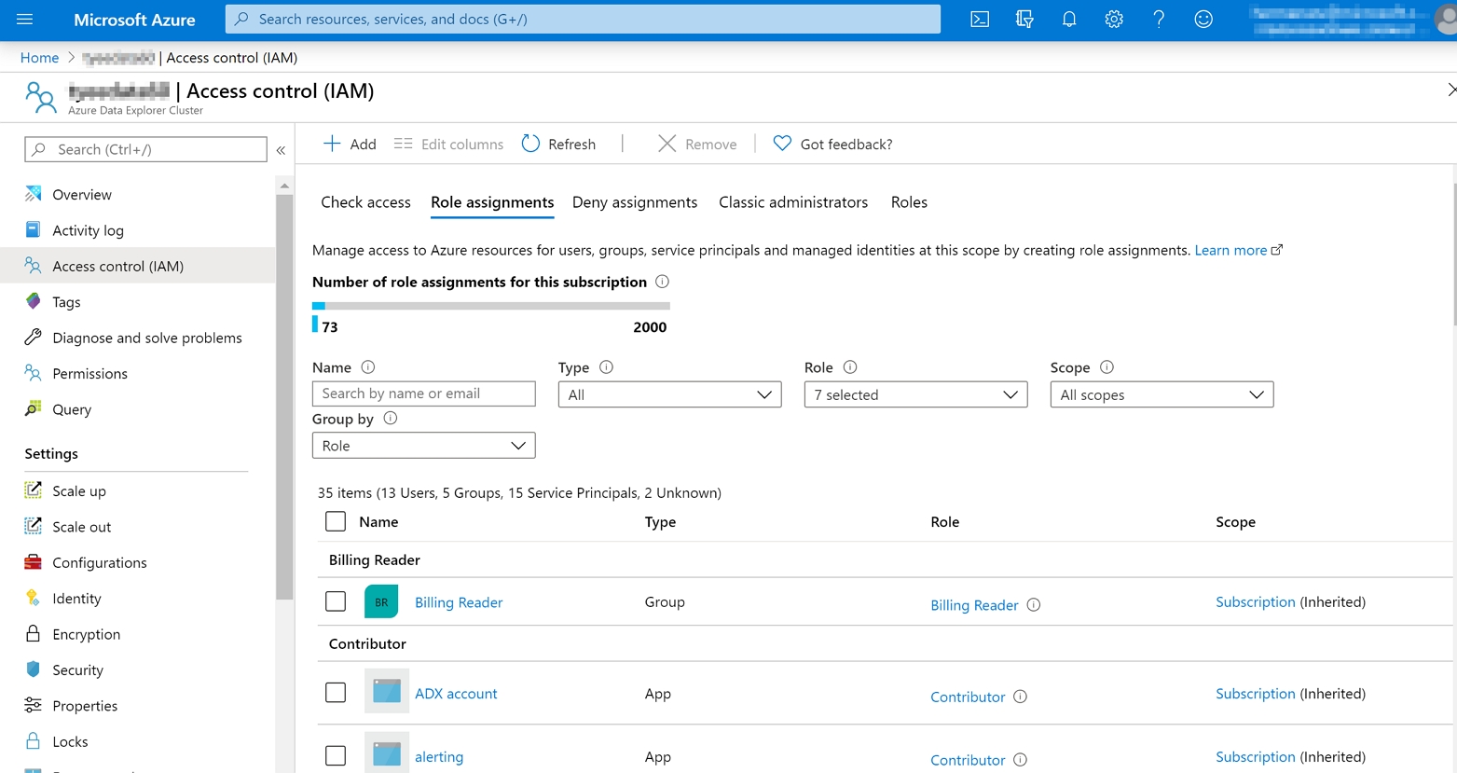Image resolution: width=1457 pixels, height=773 pixels.
Task: Go to Home breadcrumb link
Action: tap(39, 58)
